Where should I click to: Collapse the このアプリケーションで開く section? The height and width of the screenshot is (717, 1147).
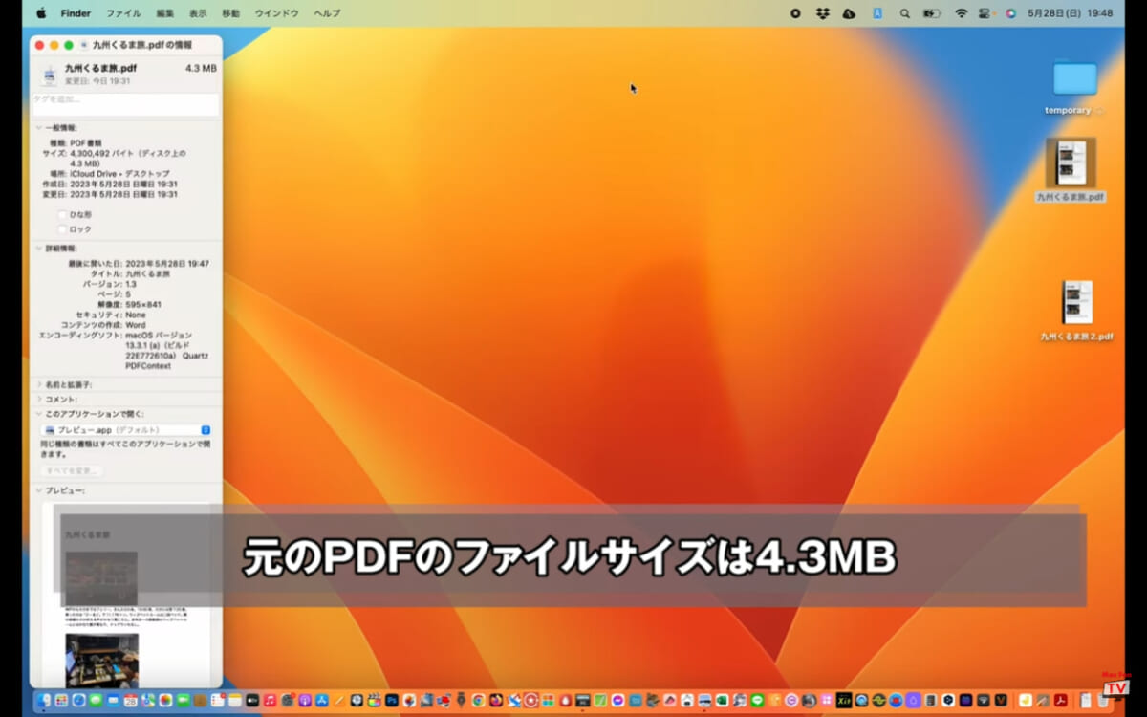(x=39, y=414)
